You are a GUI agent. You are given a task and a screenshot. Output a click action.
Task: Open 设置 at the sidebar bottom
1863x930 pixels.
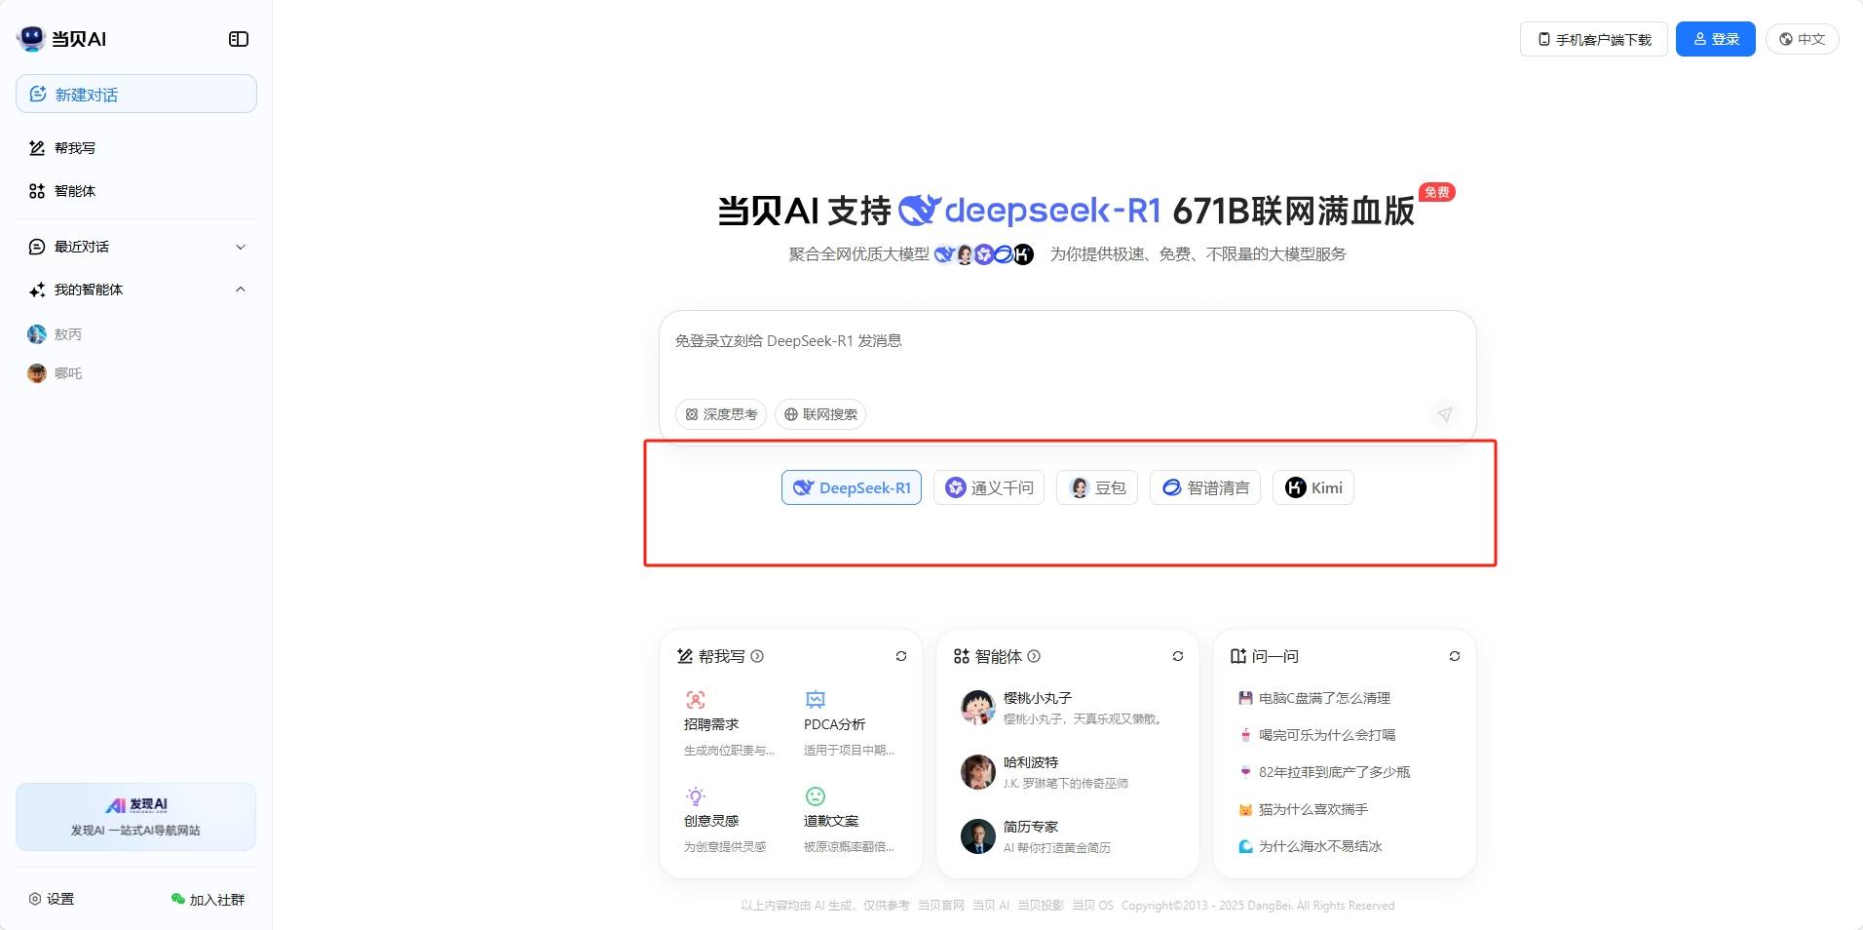pos(52,899)
